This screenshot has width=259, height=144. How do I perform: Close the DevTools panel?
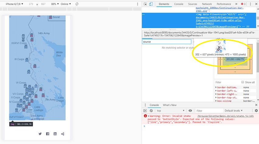(x=256, y=4)
